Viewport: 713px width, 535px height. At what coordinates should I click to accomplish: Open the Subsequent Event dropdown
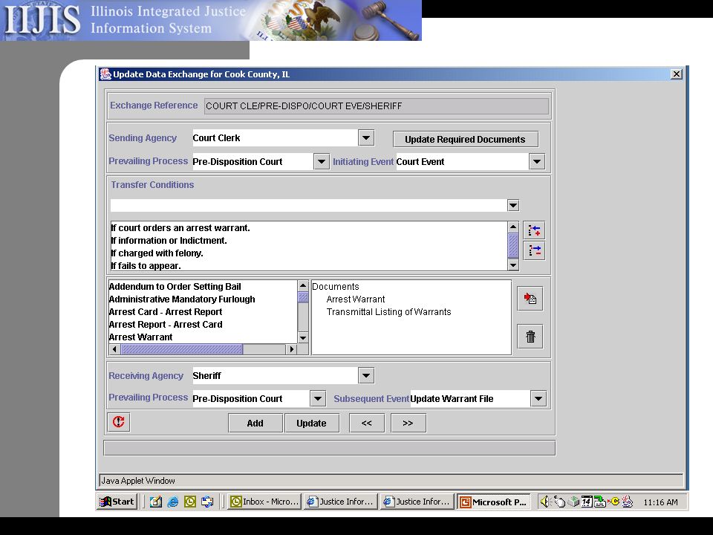538,398
